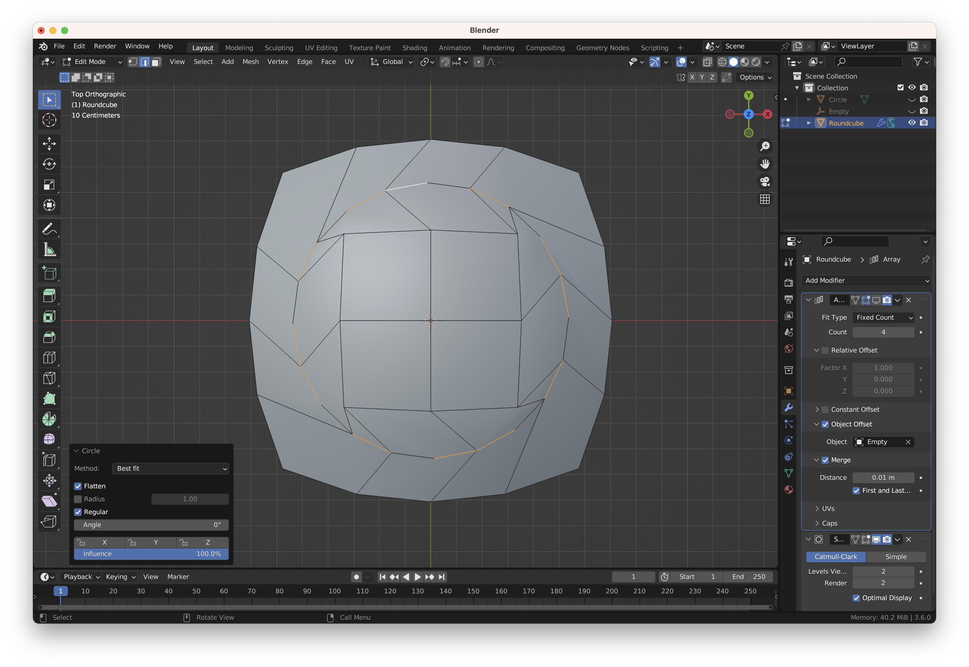This screenshot has height=667, width=969.
Task: Remove the Array modifier with X
Action: point(908,300)
